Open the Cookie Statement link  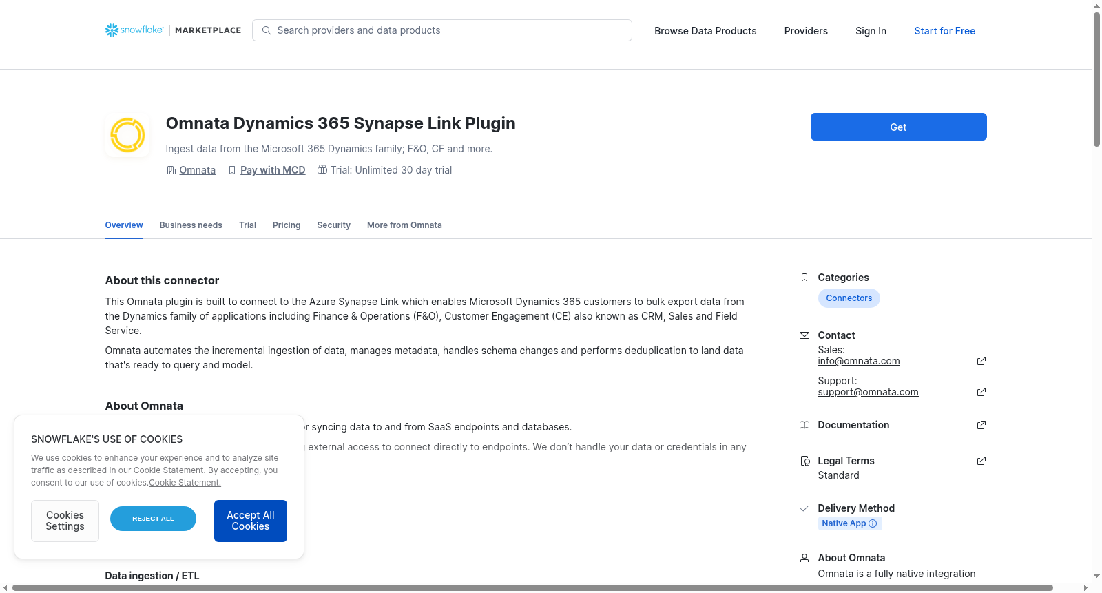point(185,483)
